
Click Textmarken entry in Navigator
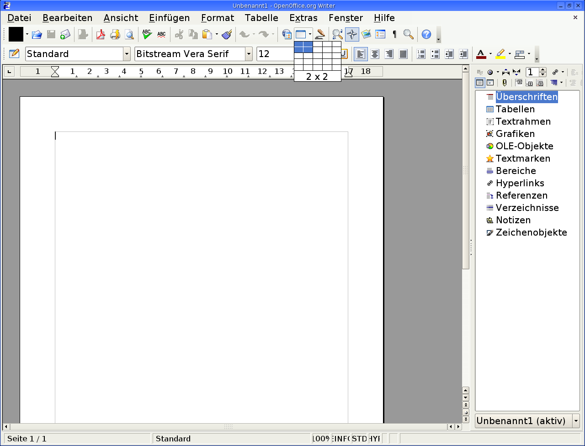(x=523, y=158)
